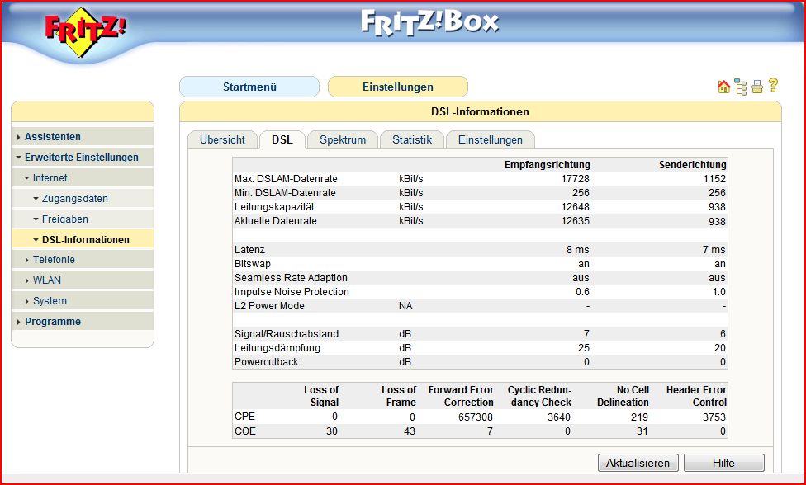Click the Powercutback label
The image size is (806, 485).
(x=266, y=361)
